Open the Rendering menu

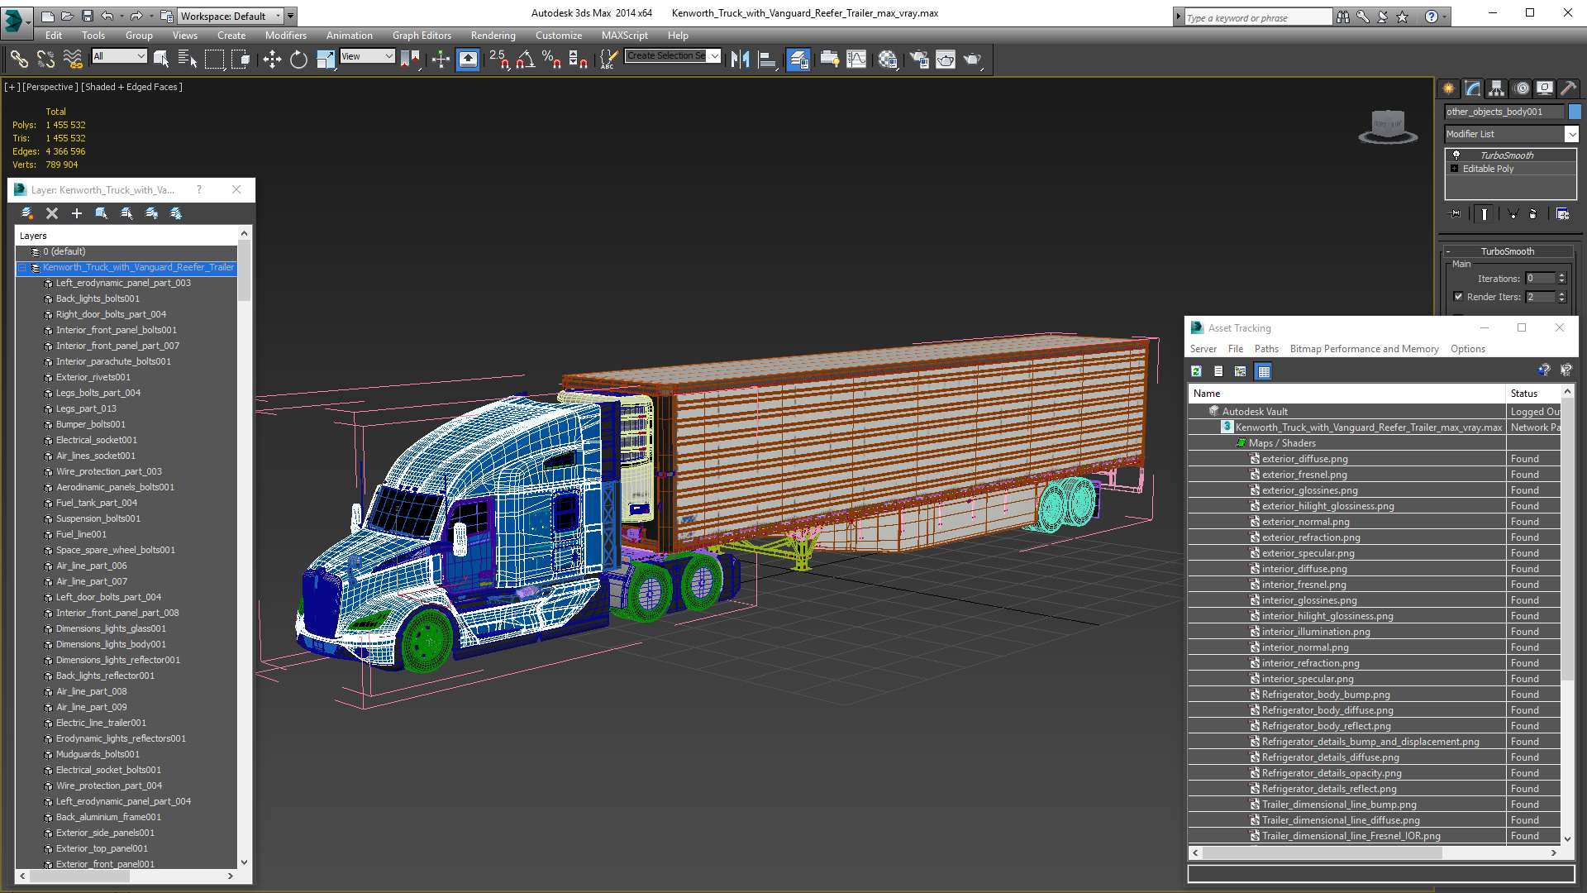pyautogui.click(x=493, y=36)
